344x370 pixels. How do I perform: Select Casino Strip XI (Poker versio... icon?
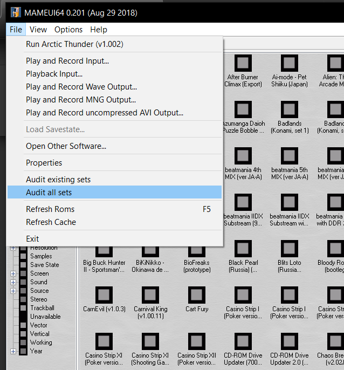(104, 342)
